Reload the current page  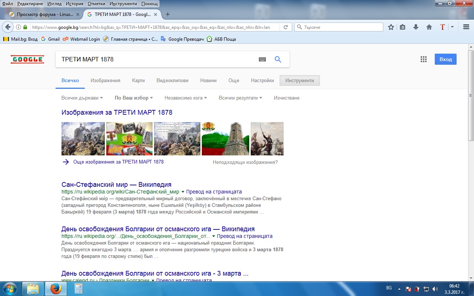[x=286, y=27]
